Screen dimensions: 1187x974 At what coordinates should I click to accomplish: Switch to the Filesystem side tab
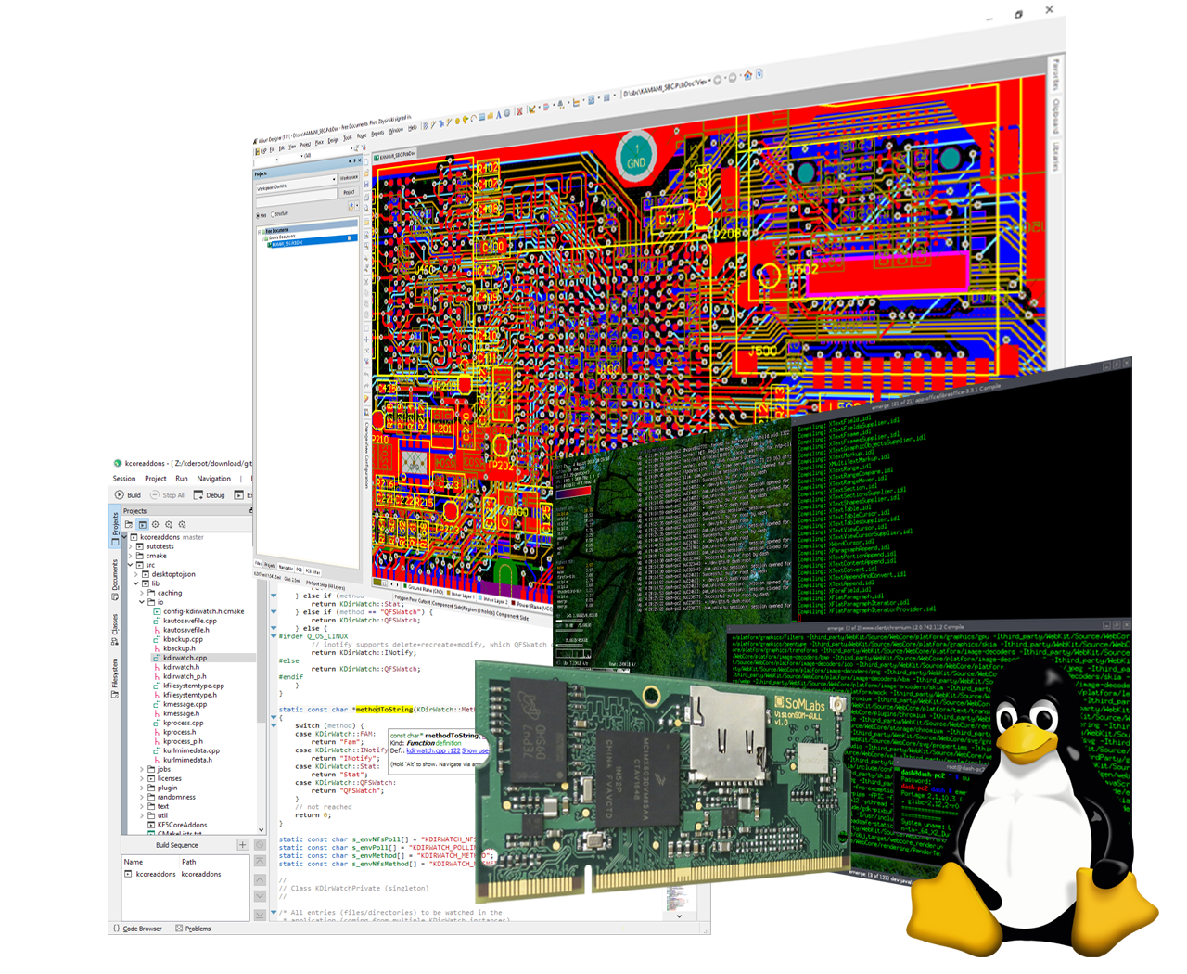(x=115, y=678)
